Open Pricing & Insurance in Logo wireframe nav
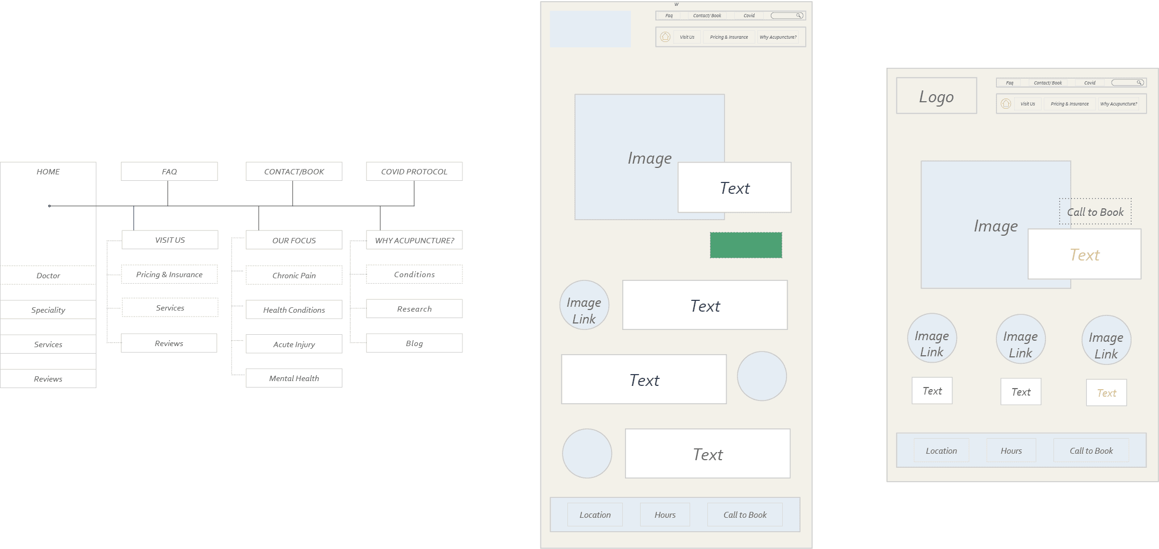Viewport: 1159px width, 549px height. coord(1070,104)
